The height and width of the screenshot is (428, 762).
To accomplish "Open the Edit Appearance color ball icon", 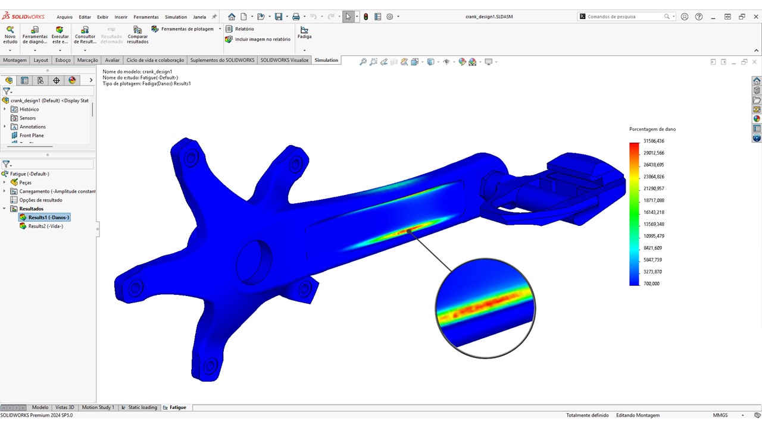I will pos(462,62).
